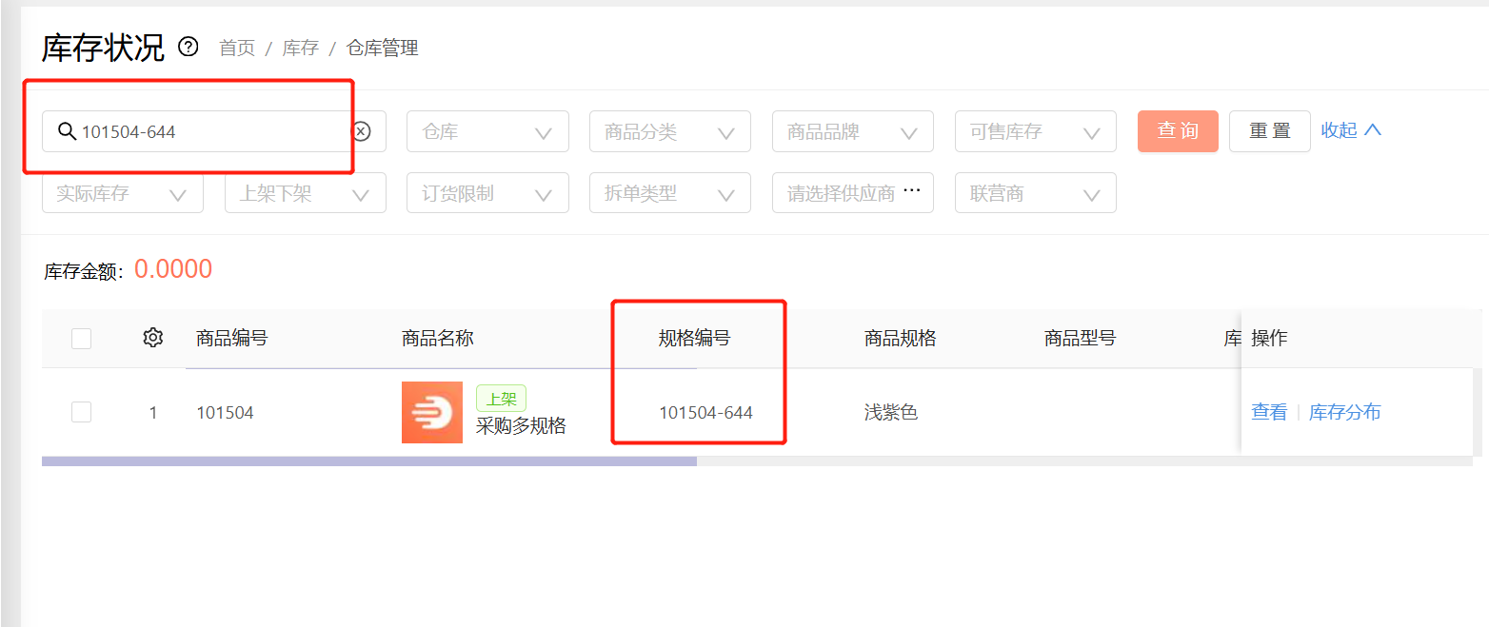Open 库存分布 for product 101504
This screenshot has width=1489, height=627.
[x=1344, y=412]
